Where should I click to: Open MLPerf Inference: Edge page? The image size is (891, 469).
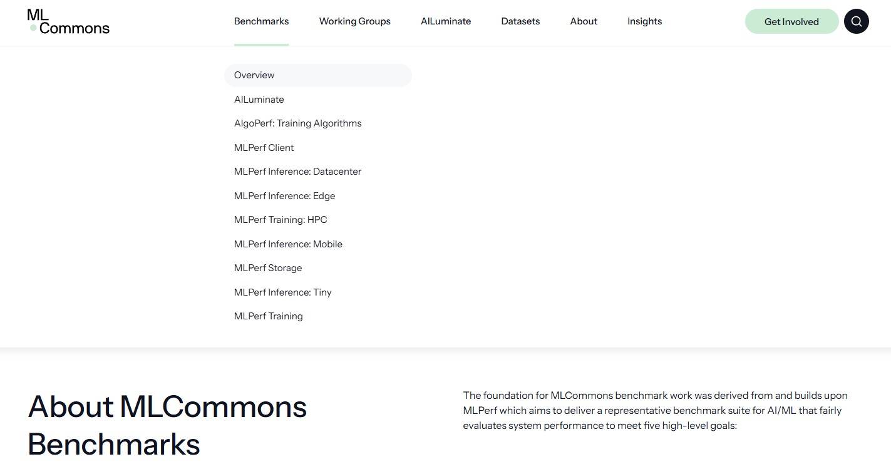tap(284, 196)
